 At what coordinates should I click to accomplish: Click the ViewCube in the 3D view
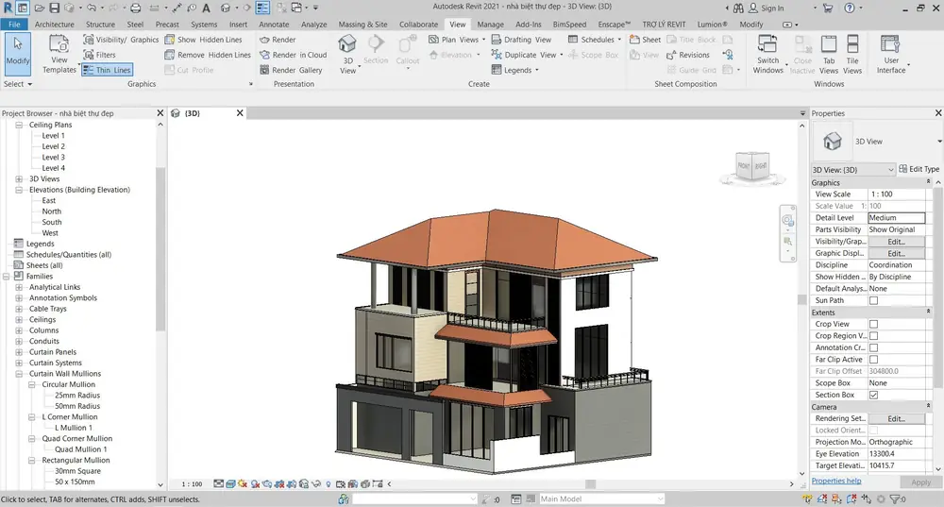pyautogui.click(x=752, y=166)
